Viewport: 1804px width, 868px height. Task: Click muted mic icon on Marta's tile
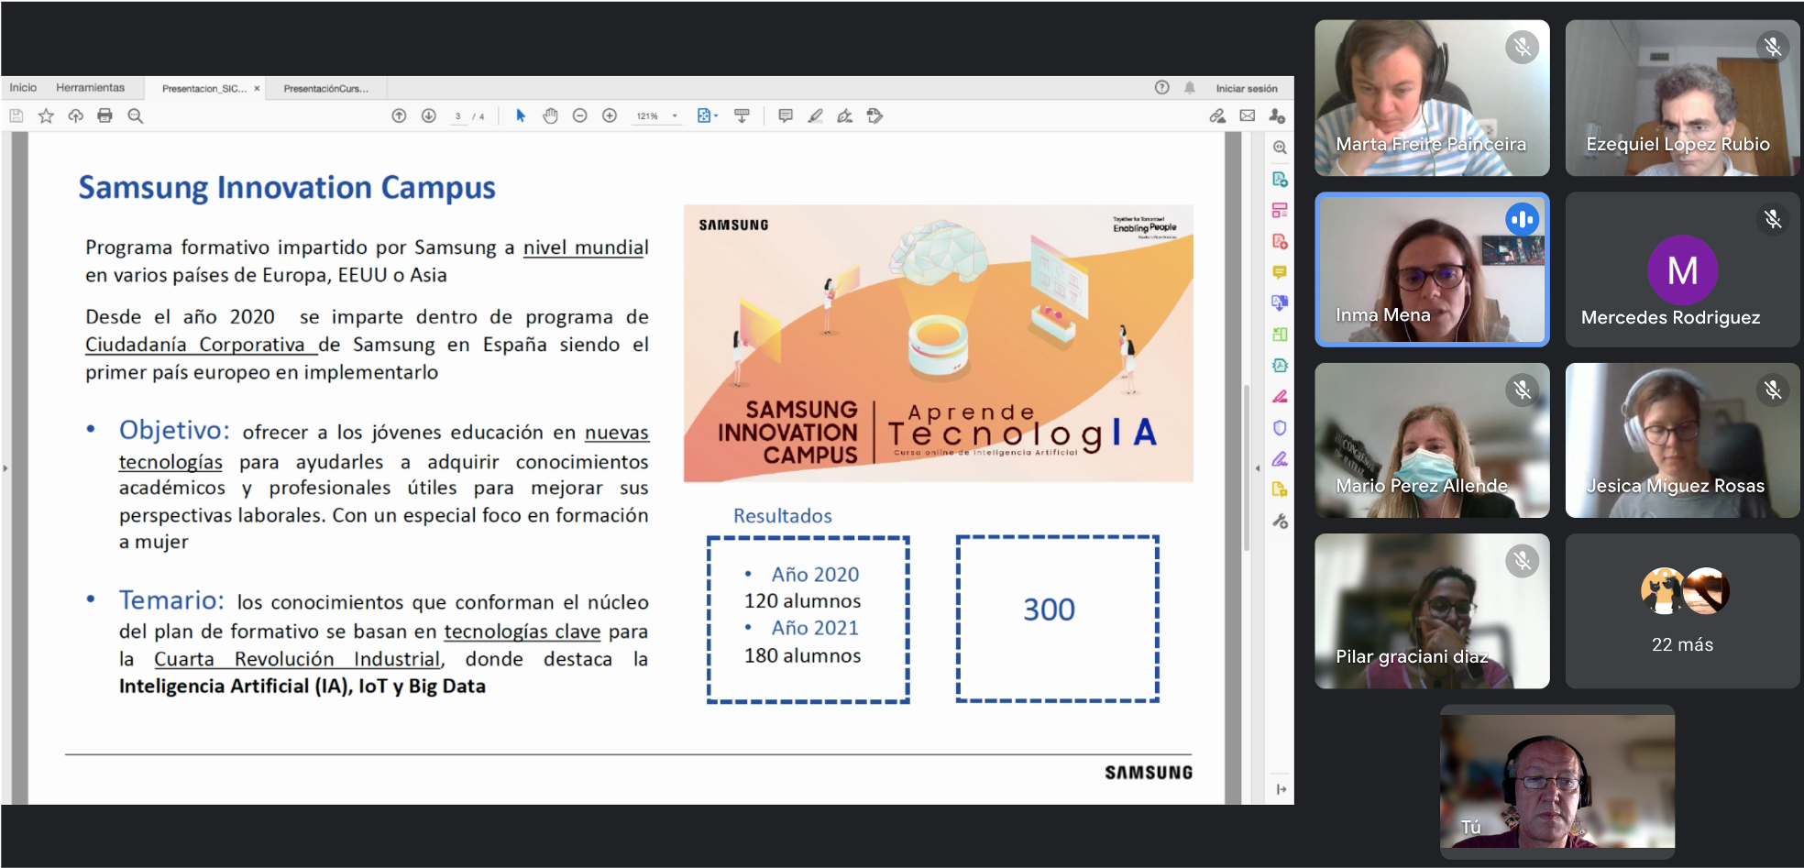click(x=1522, y=47)
